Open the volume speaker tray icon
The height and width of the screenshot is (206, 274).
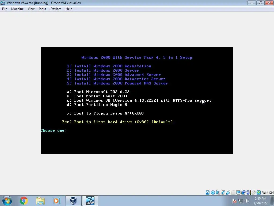coord(247,201)
